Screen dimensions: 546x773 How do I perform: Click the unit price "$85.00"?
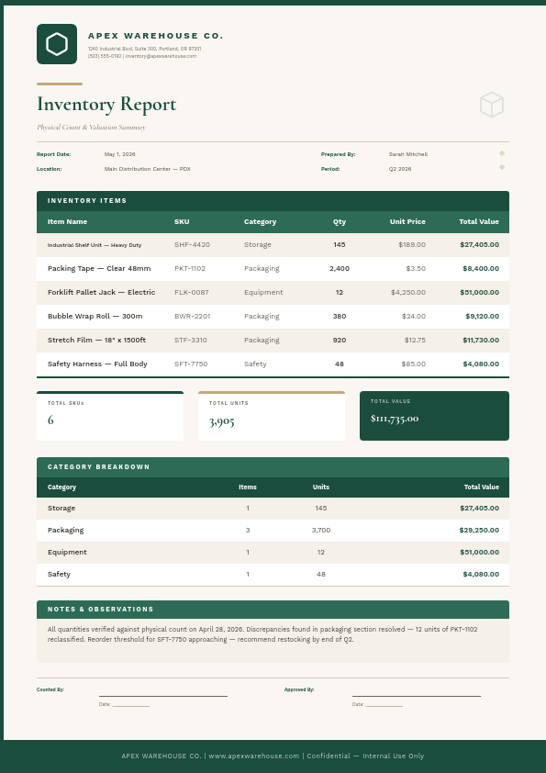click(x=414, y=364)
